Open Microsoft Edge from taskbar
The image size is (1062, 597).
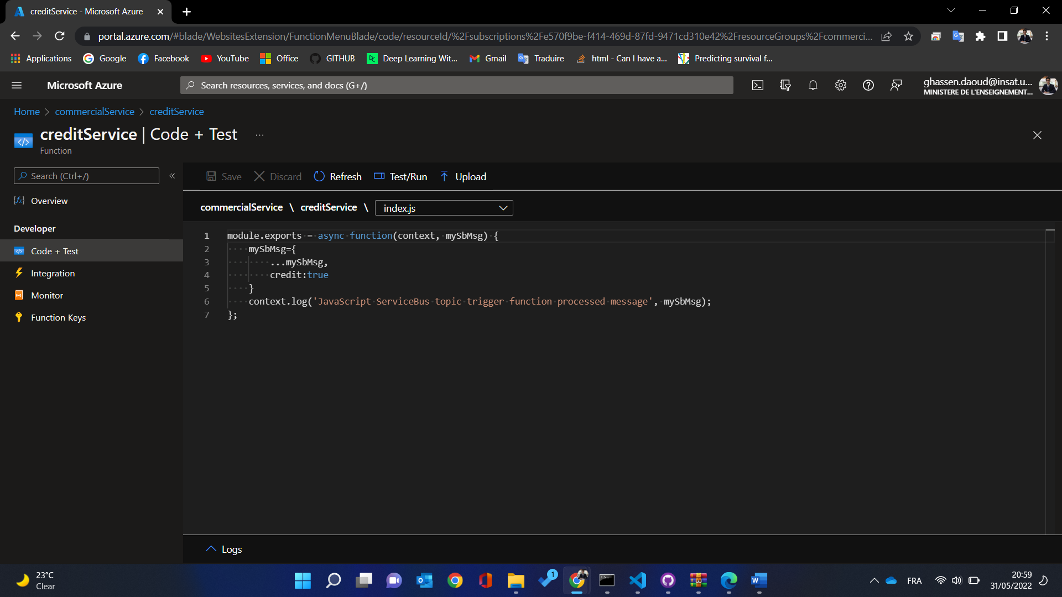point(729,580)
